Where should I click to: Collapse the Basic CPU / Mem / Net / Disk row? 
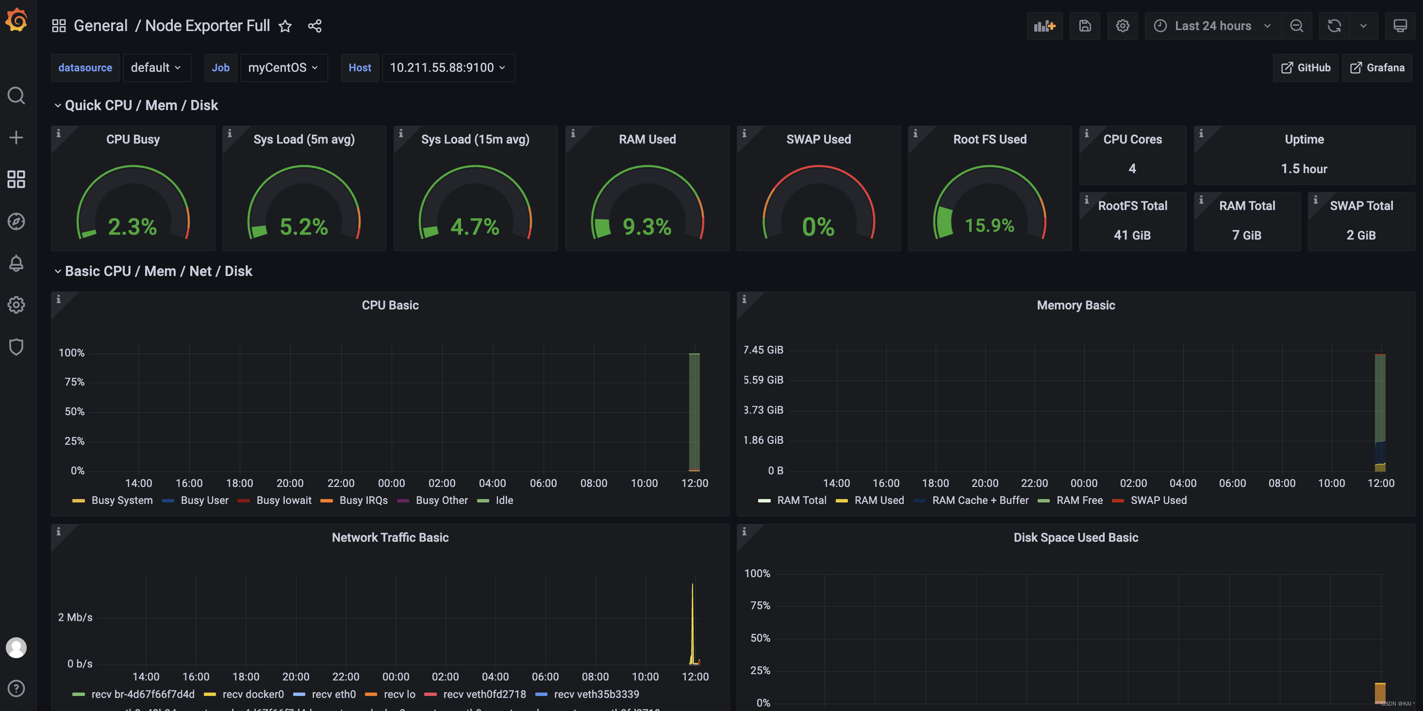coord(153,271)
